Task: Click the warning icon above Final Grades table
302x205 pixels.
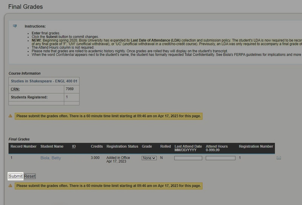Action: [x=11, y=116]
